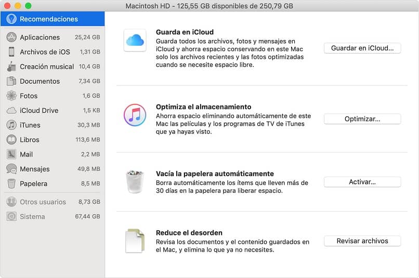Viewport: 419px width, 278px height.
Task: Click the Mensajes speech bubble icon
Action: (x=11, y=169)
